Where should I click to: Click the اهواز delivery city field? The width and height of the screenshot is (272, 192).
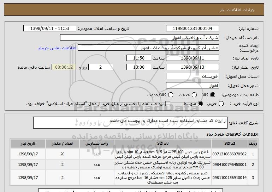[x=193, y=86]
